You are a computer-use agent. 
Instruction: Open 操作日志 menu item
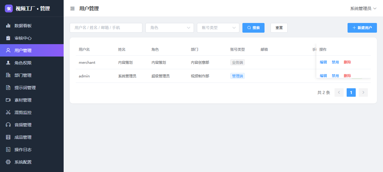pos(32,150)
